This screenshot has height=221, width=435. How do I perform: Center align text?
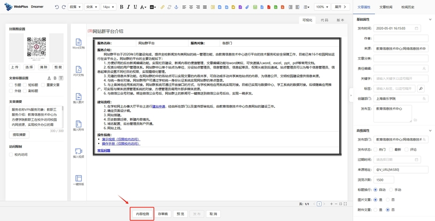point(191,7)
